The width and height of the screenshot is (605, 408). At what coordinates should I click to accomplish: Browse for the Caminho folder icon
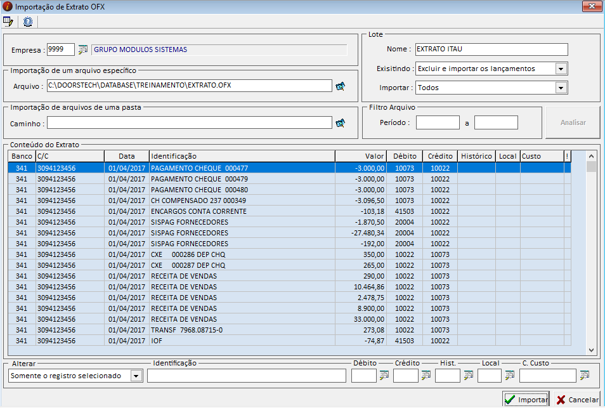coord(340,123)
